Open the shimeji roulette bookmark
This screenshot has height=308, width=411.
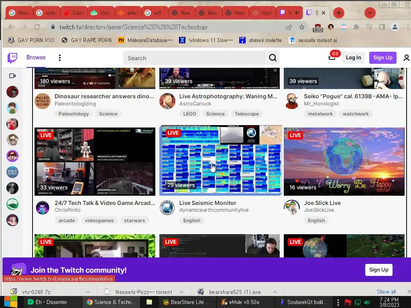point(260,40)
